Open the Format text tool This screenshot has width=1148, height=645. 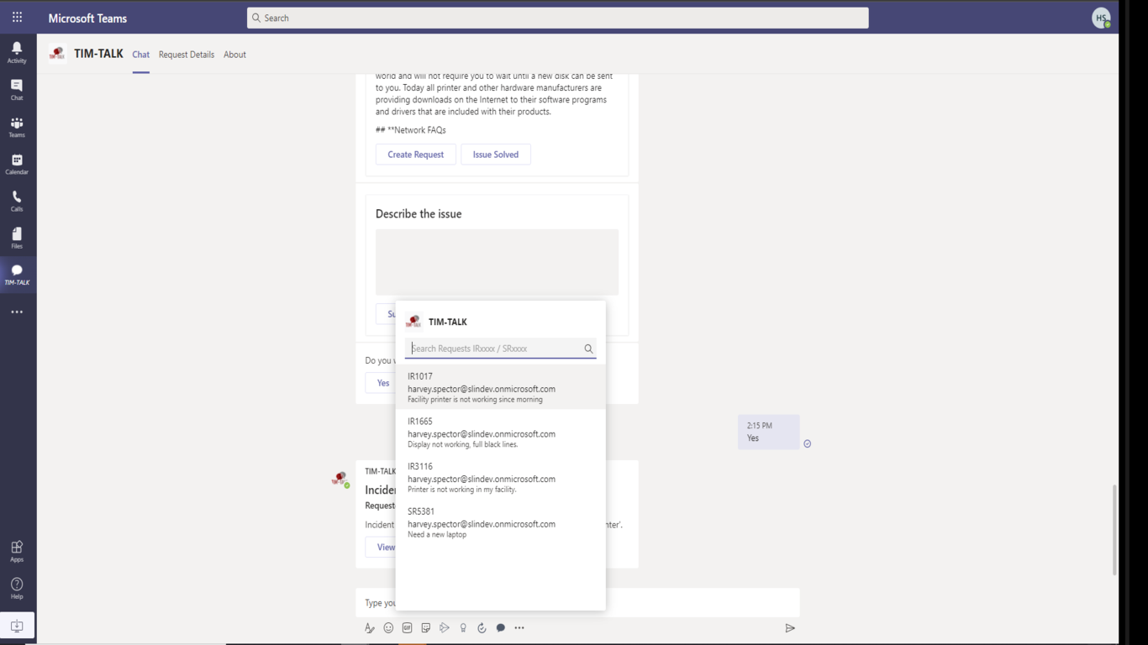369,628
